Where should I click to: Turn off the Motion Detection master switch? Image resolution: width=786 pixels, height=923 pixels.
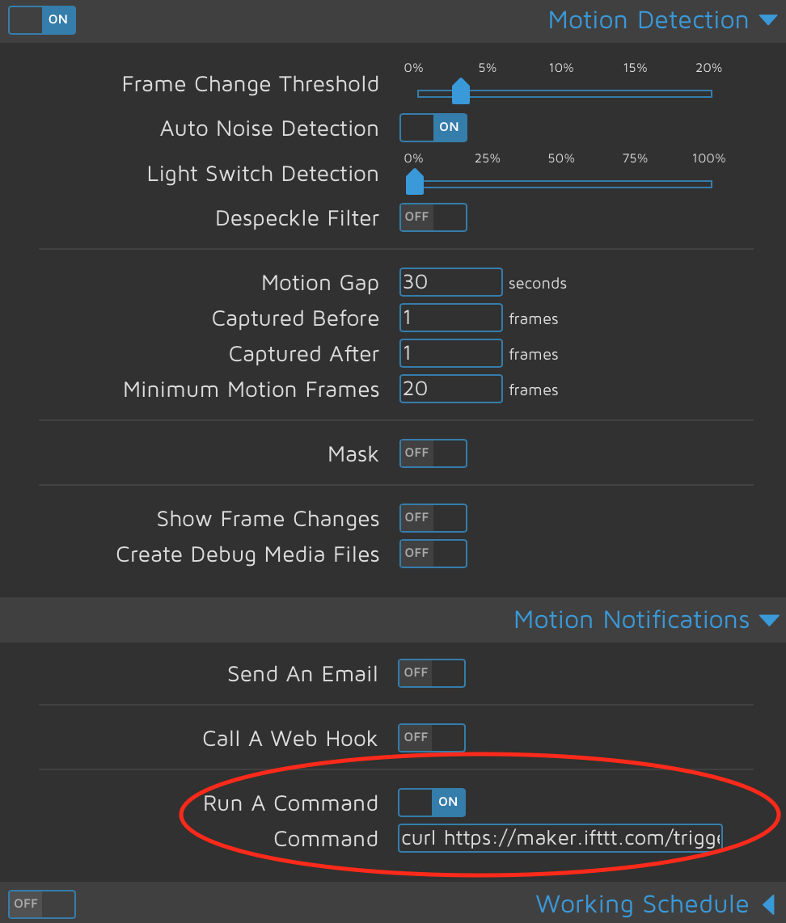[x=42, y=19]
